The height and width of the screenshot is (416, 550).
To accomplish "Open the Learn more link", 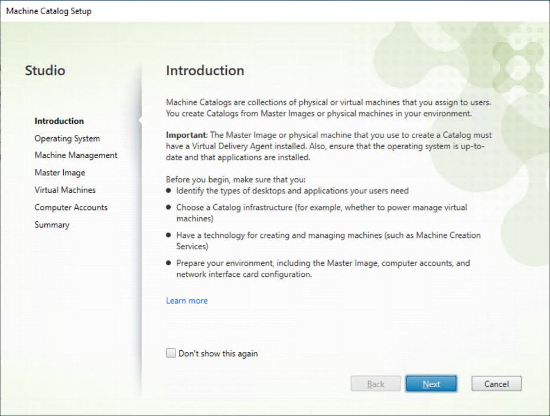I will click(x=187, y=301).
